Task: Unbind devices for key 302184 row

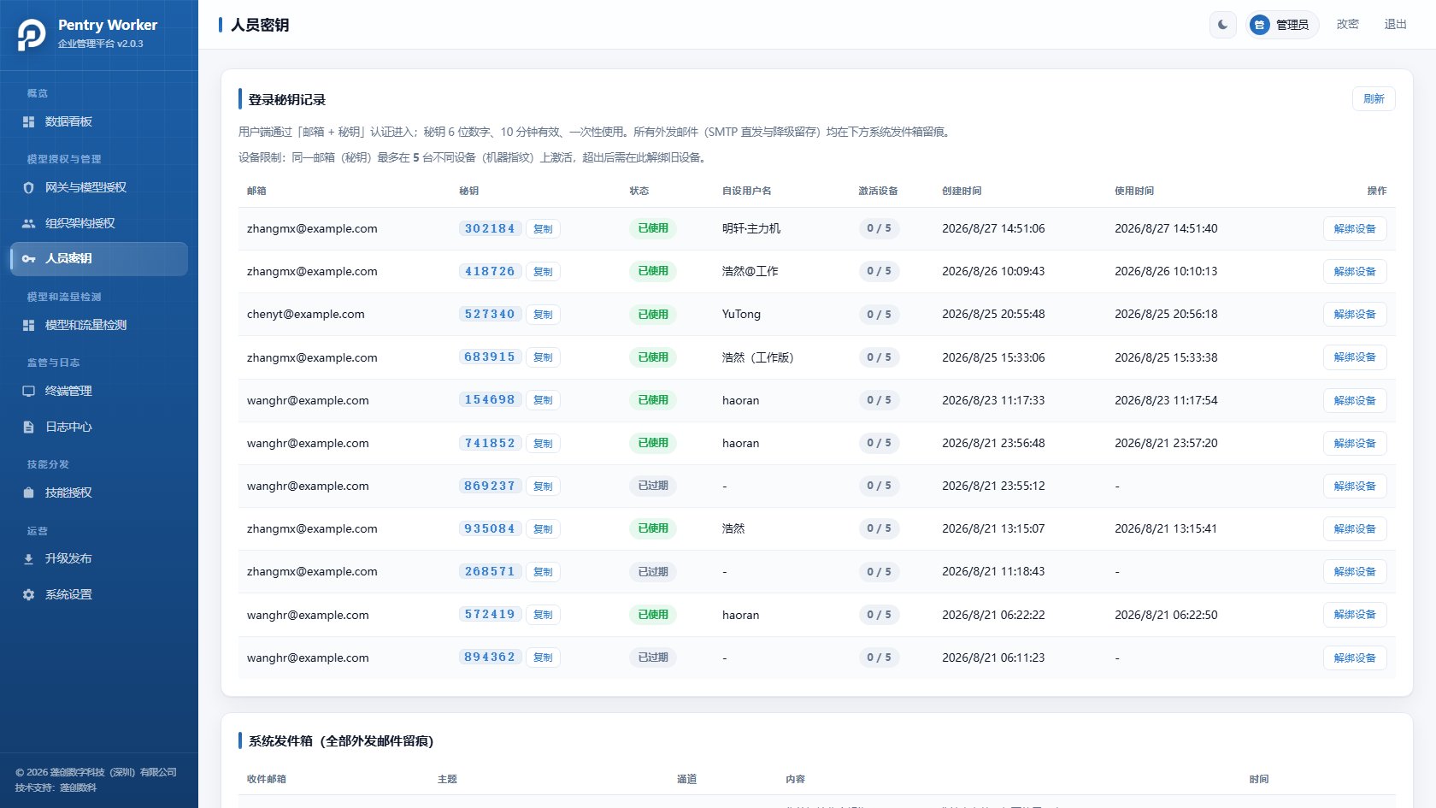Action: (x=1355, y=229)
